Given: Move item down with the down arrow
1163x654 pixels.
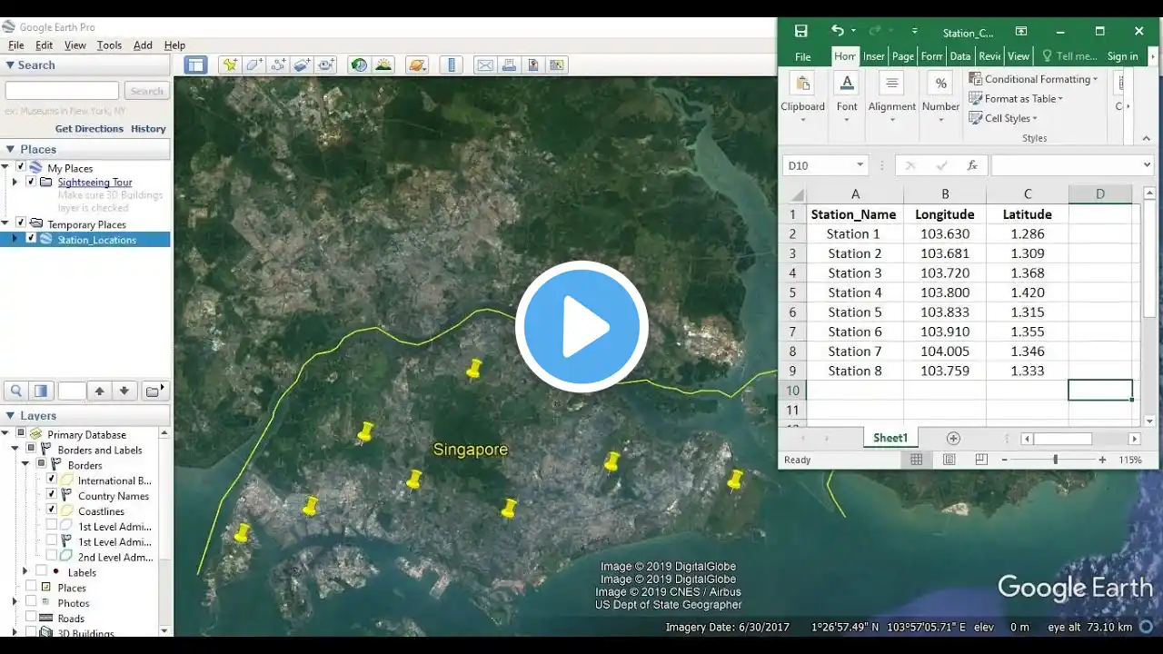Looking at the screenshot, I should (124, 391).
